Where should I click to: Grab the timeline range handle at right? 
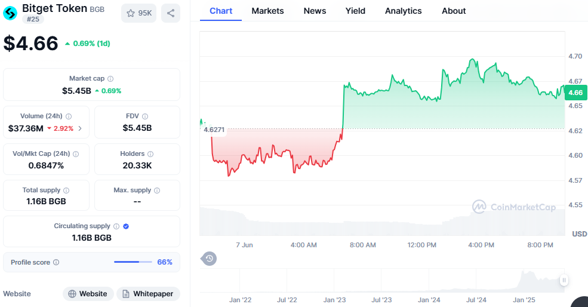point(564,280)
